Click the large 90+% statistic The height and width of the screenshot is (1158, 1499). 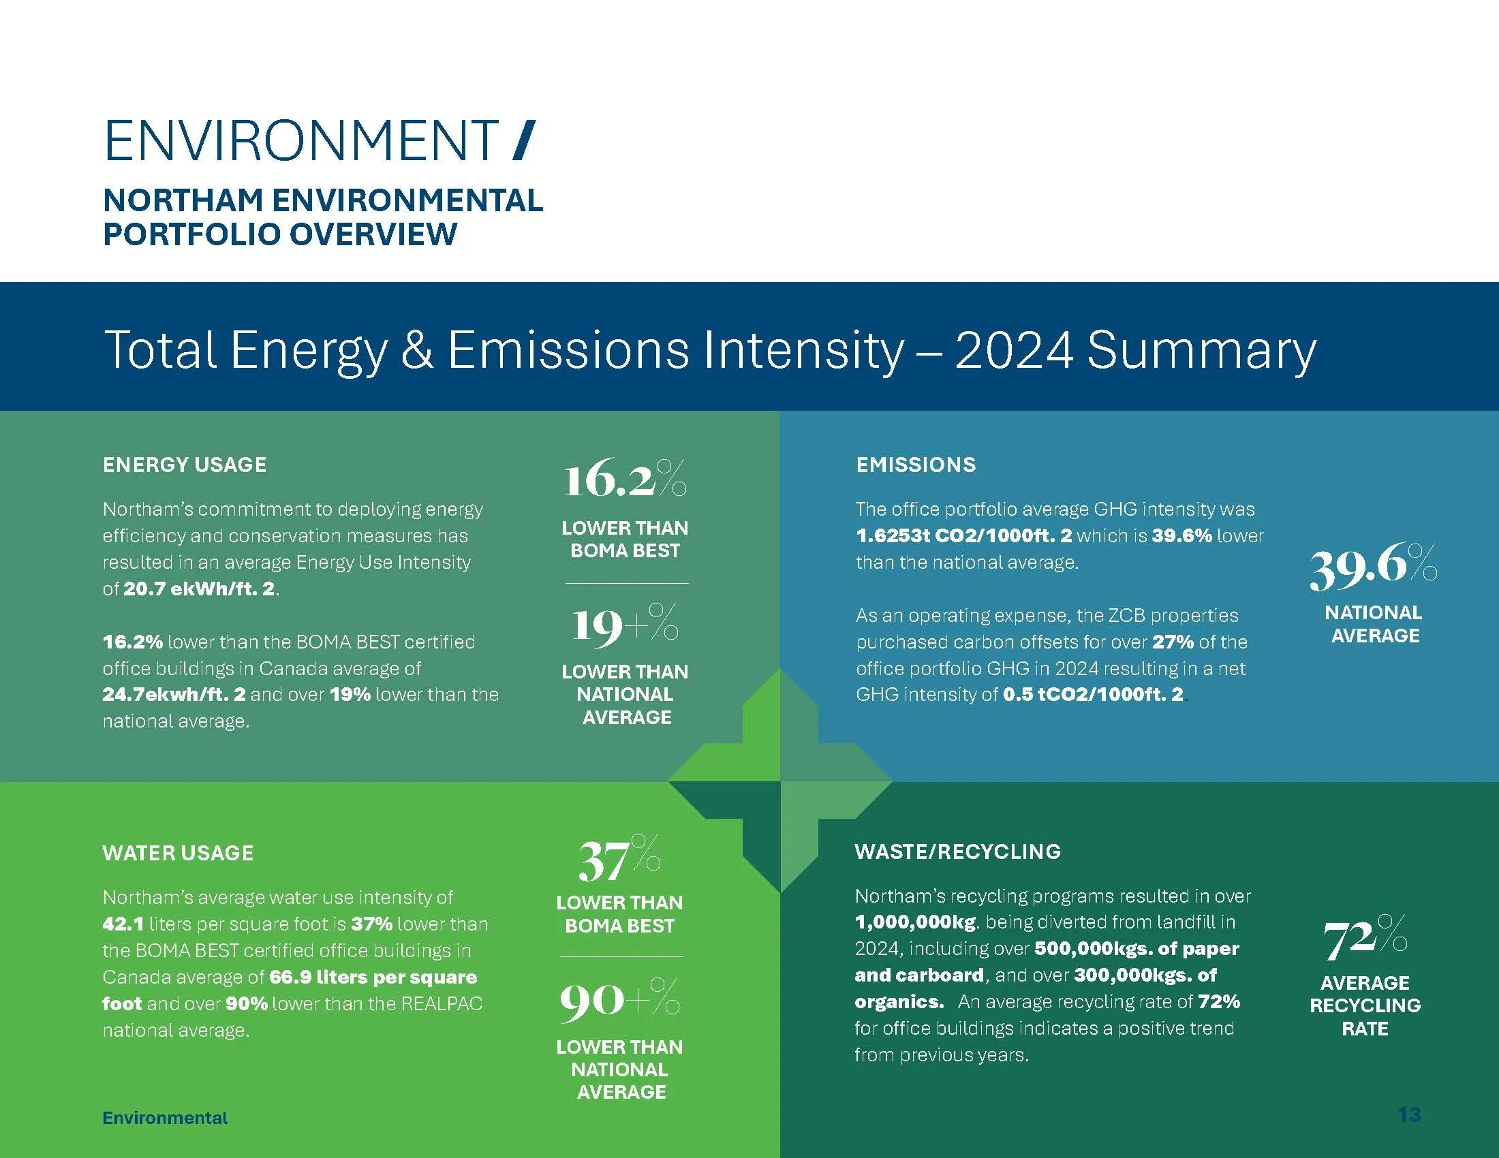point(620,999)
